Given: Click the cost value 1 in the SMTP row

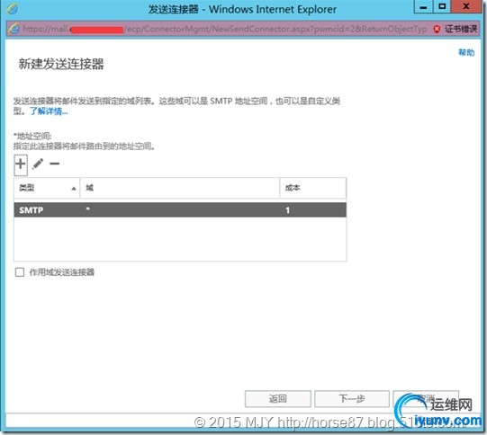Looking at the screenshot, I should pyautogui.click(x=287, y=210).
